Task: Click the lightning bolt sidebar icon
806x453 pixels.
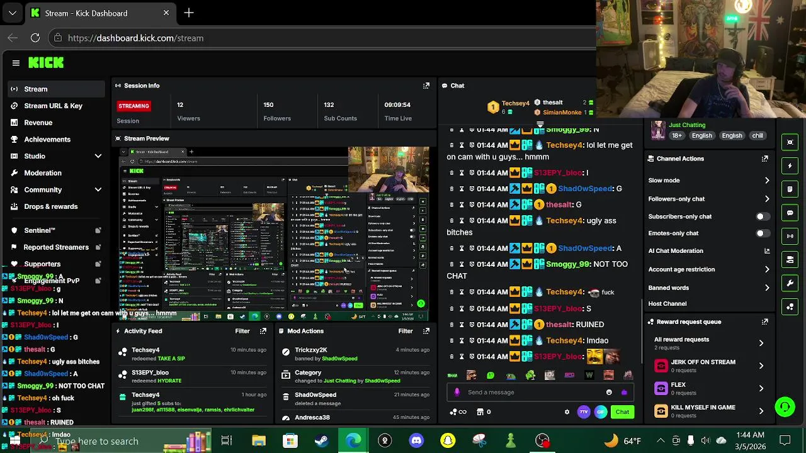Action: [790, 165]
